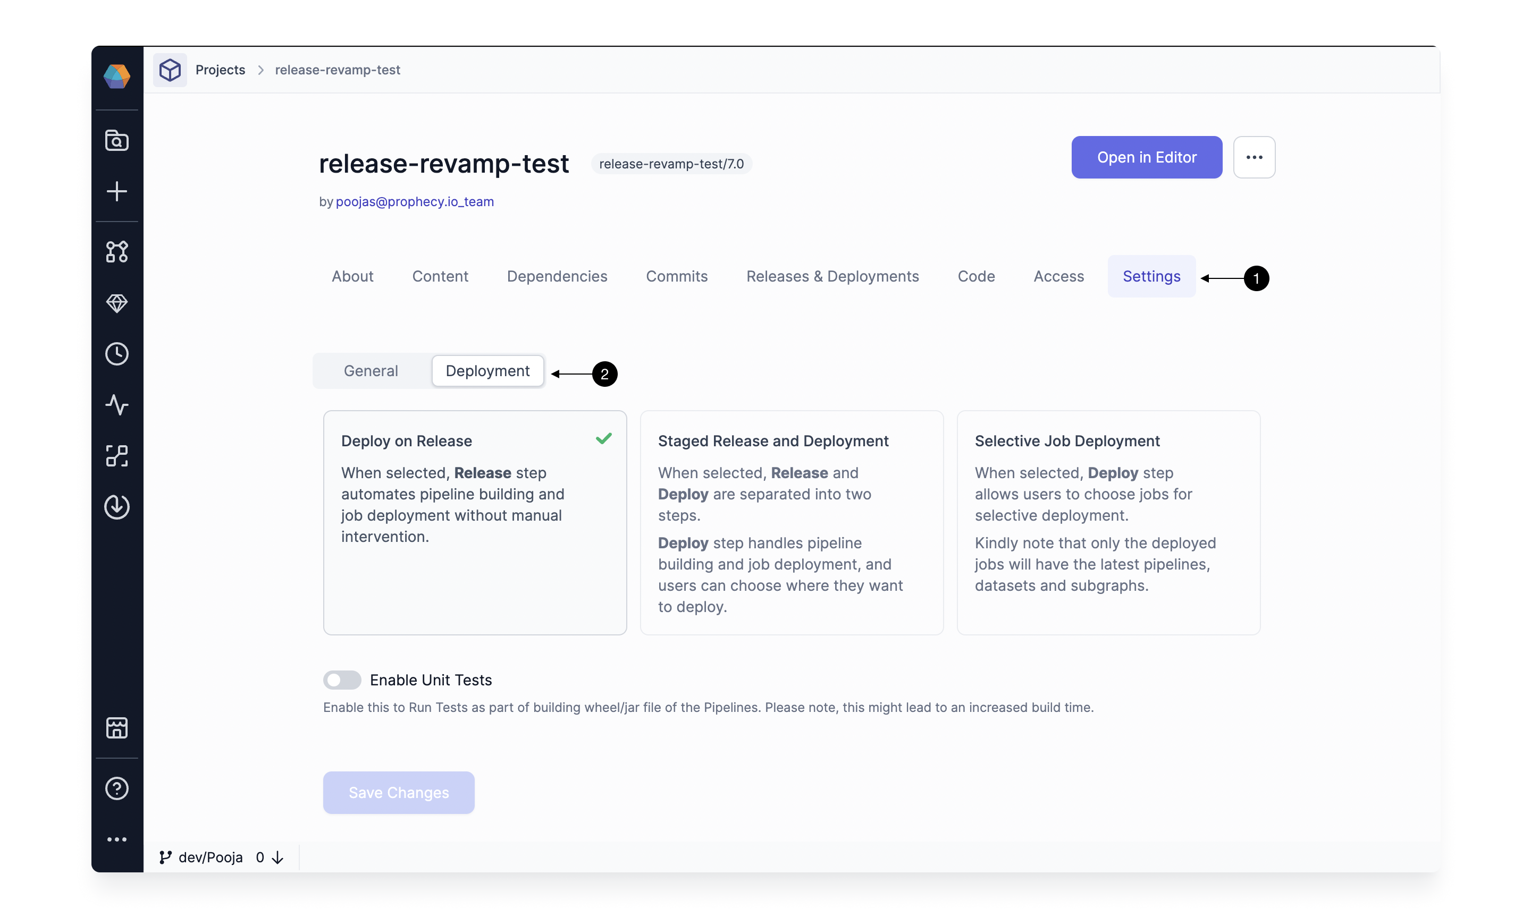This screenshot has height=917, width=1531.
Task: Click the plus create-entity icon
Action: [116, 192]
